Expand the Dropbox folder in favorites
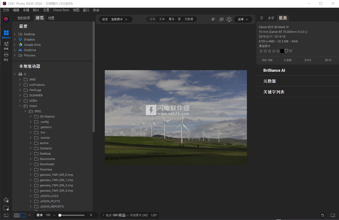Viewport: 339px width, 220px height. [x=15, y=39]
